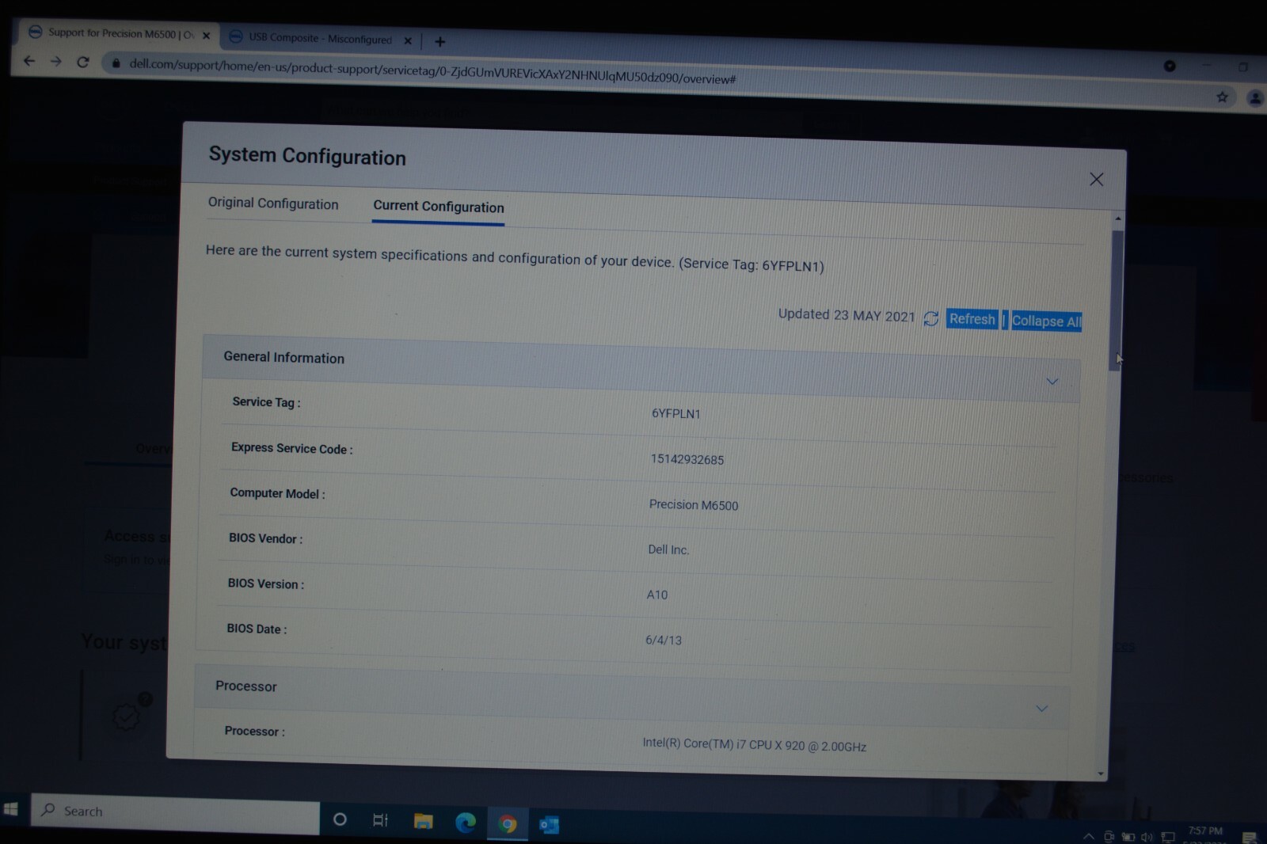
Task: Click scrollbar up arrow in dialog
Action: point(1118,218)
